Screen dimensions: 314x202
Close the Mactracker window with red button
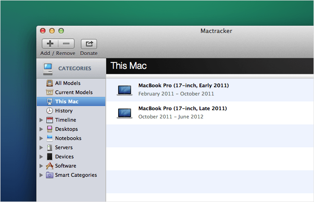tap(43, 31)
